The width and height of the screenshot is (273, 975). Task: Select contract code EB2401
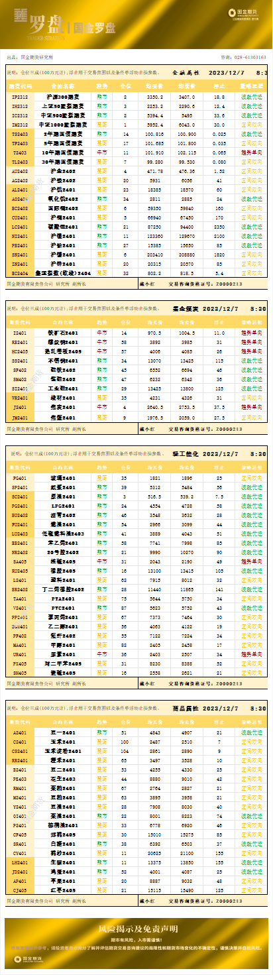(20, 543)
